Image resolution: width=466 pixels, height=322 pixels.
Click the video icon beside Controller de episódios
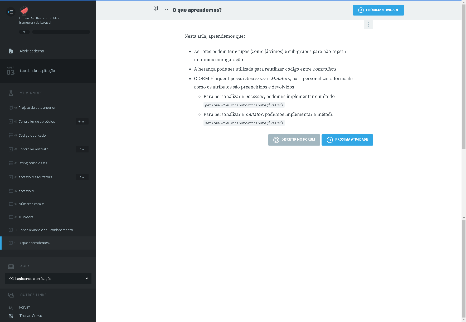tap(11, 121)
